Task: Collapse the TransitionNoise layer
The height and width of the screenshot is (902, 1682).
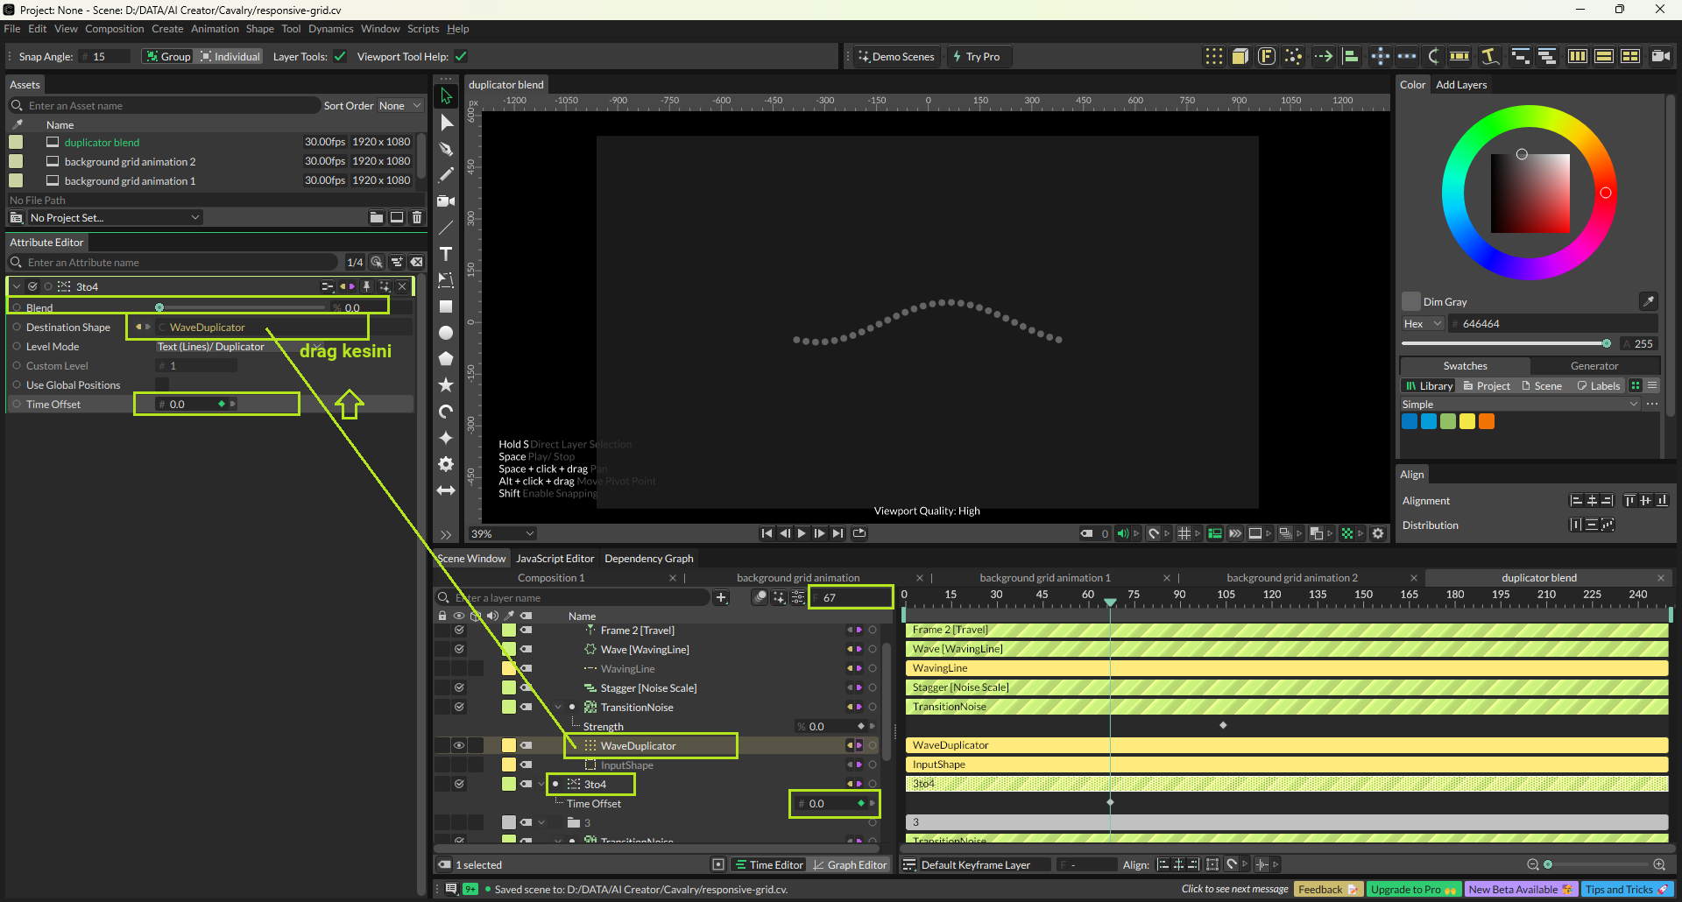Action: (558, 708)
